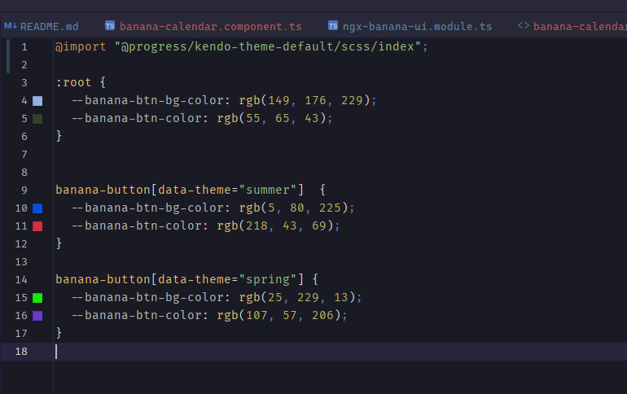
Task: Click the Markdown icon on README tab
Action: 11,26
